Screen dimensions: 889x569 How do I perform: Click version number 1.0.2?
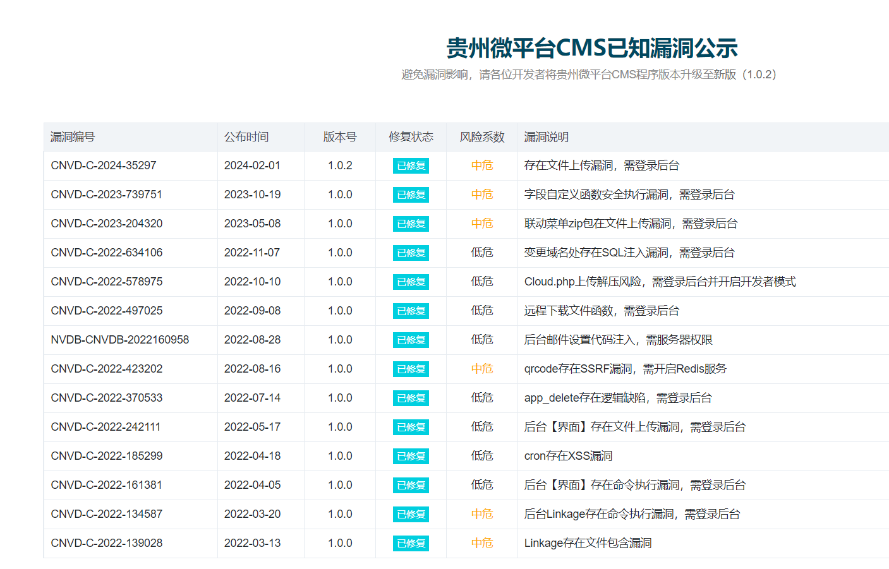coord(340,165)
